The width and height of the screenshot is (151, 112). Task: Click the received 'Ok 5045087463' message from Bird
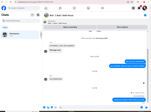[56, 79]
